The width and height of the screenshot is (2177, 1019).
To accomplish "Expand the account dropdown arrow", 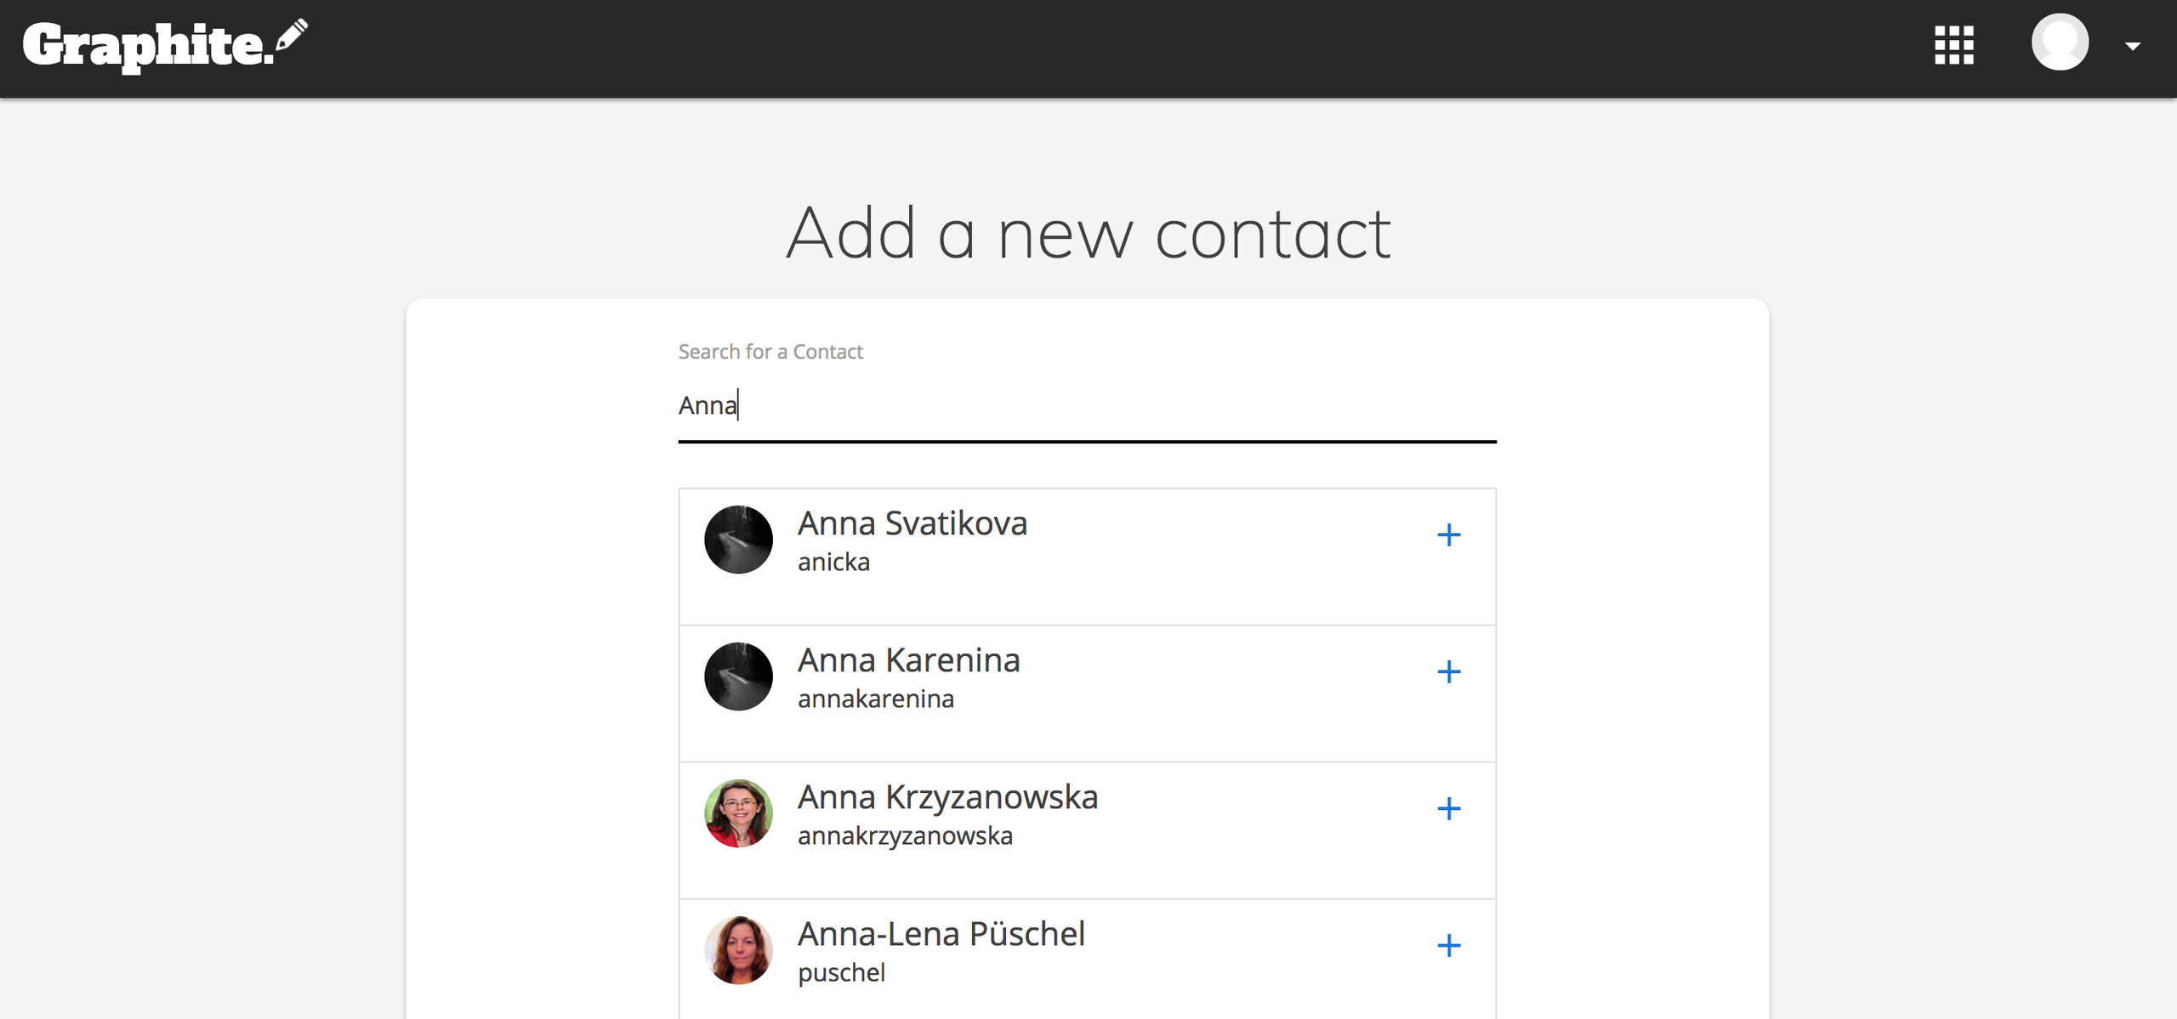I will click(2132, 47).
